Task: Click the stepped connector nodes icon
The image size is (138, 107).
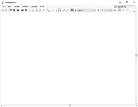Action: [x=67, y=10]
